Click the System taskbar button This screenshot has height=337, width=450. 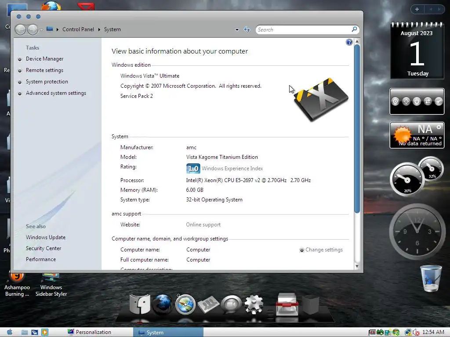point(168,332)
